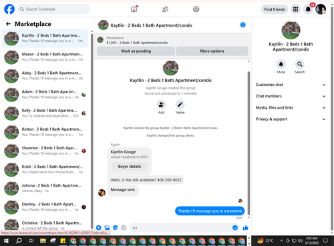
Task: Open the taskbar clock 2:03 AM
Action: [312, 241]
